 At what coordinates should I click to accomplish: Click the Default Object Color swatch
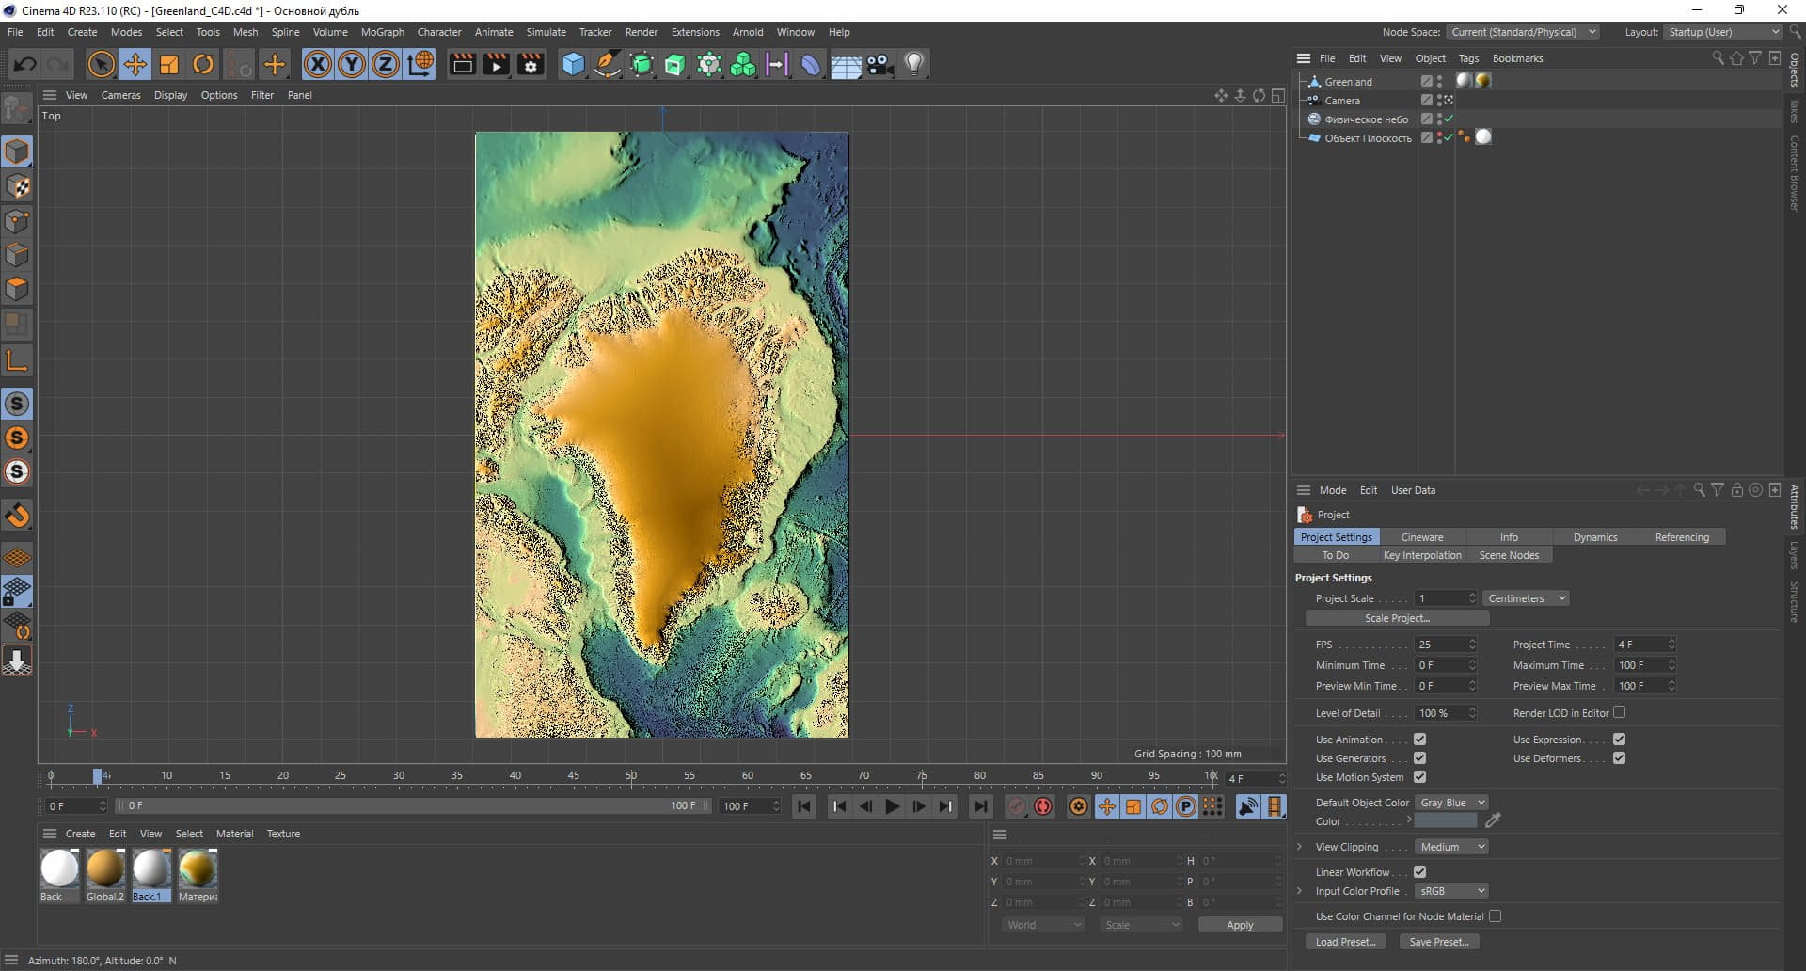[1446, 821]
